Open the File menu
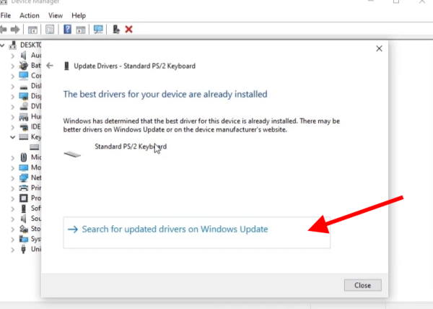This screenshot has height=309, width=433. (6, 15)
